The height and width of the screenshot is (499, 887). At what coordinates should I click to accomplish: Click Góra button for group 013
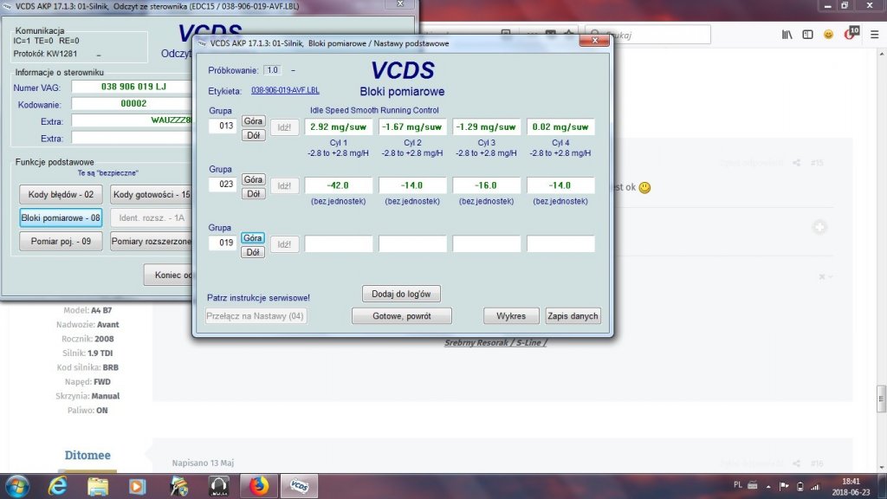tap(253, 121)
